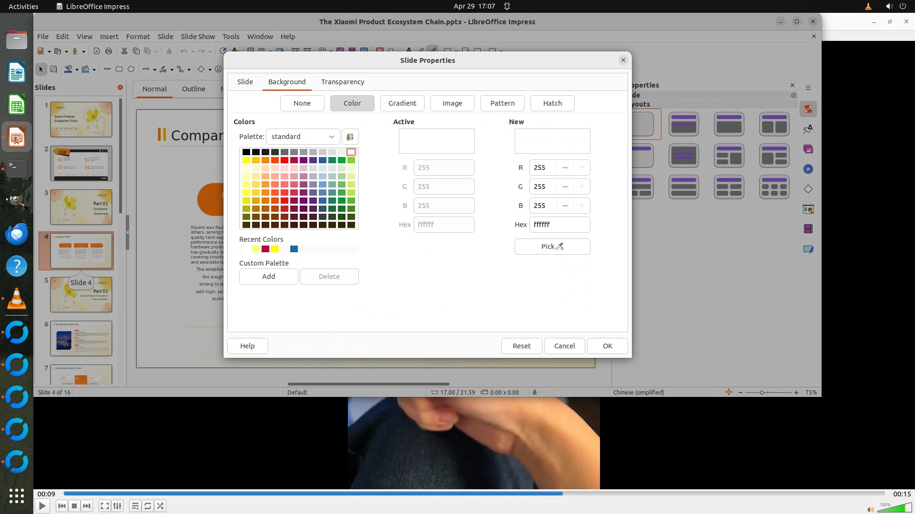Open the Connectors tool dropdown arrow

(x=189, y=70)
